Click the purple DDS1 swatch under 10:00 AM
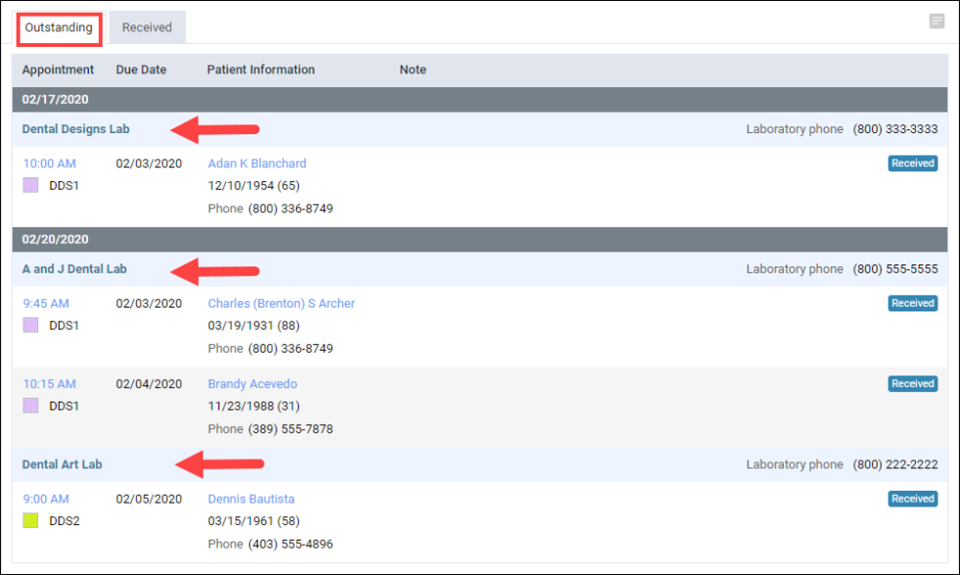960x575 pixels. point(30,186)
